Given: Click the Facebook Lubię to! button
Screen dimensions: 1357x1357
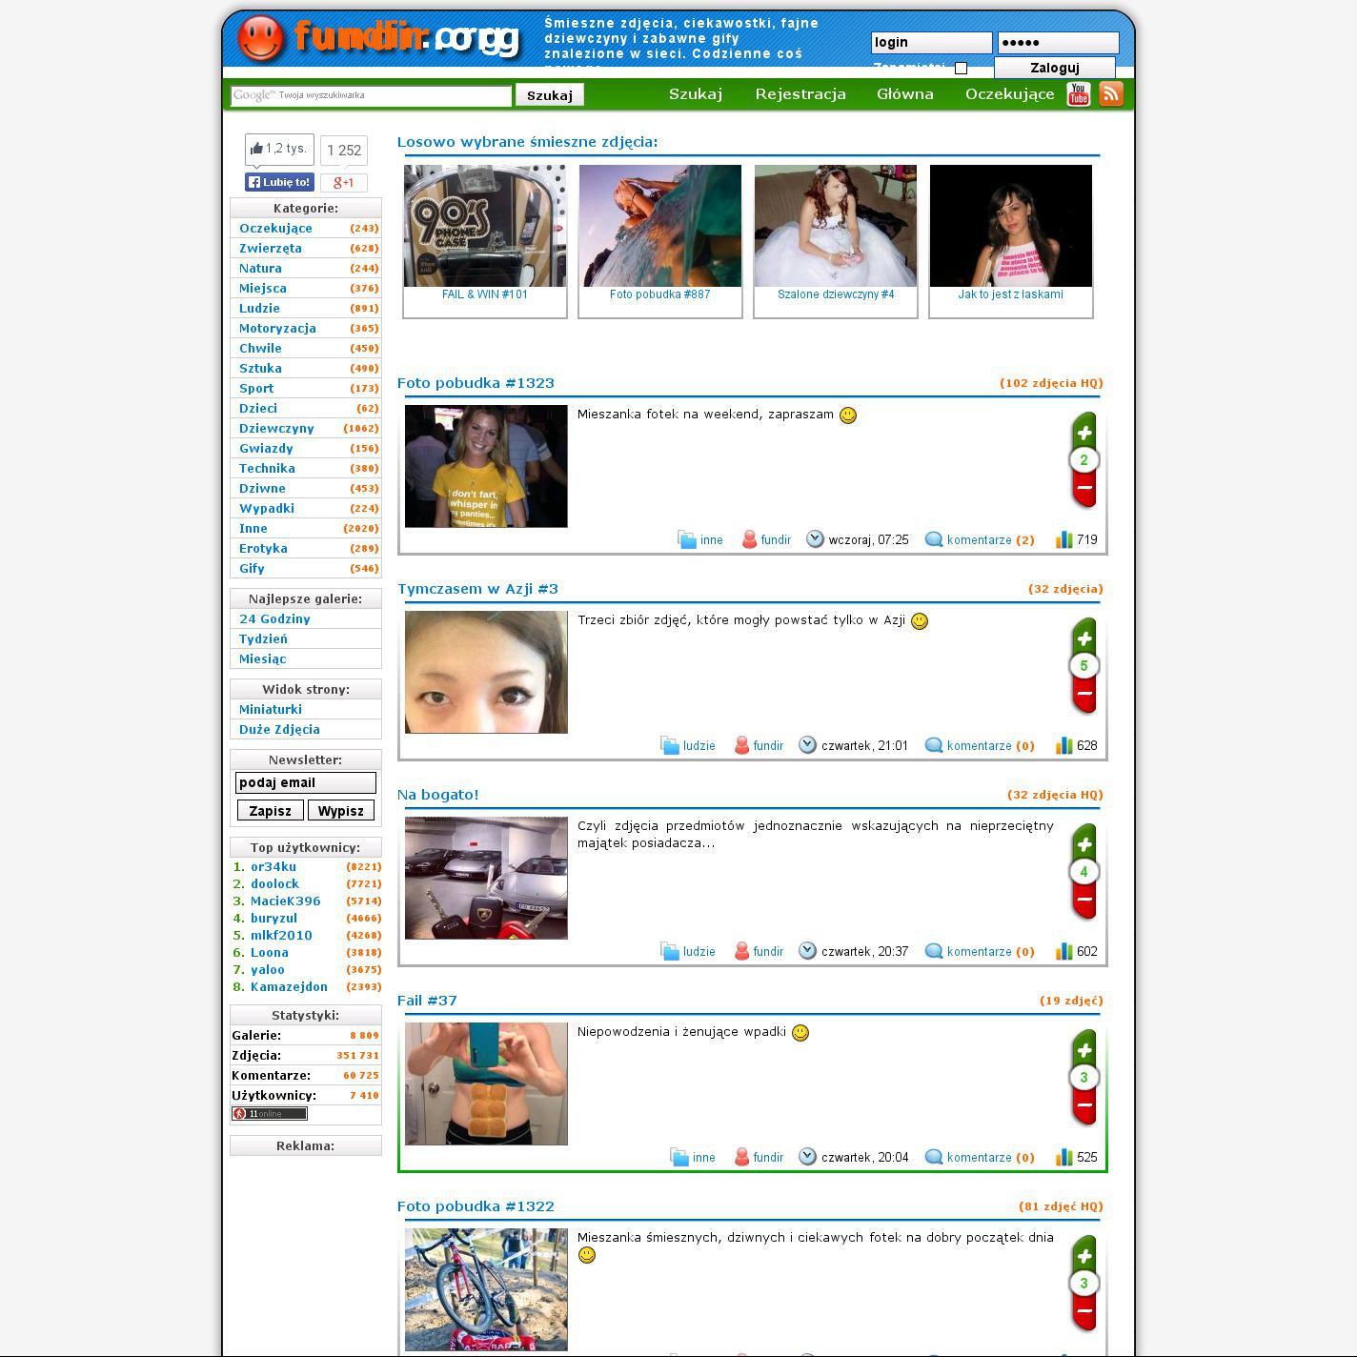Looking at the screenshot, I should (x=279, y=182).
